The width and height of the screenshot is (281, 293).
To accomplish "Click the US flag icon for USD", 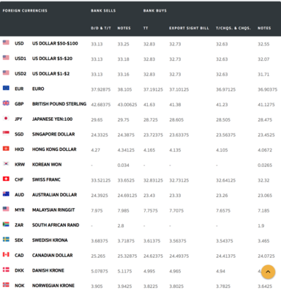I will pos(6,42).
